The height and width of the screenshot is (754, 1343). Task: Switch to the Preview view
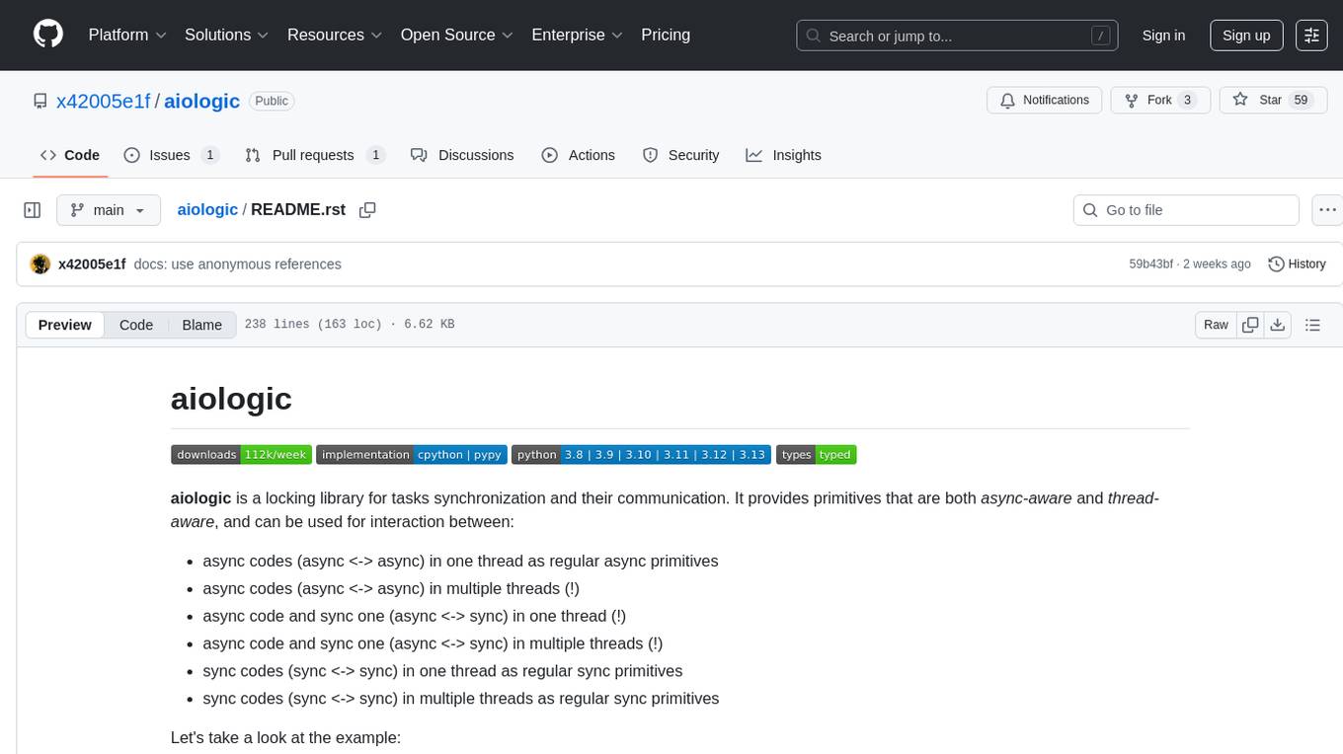65,325
